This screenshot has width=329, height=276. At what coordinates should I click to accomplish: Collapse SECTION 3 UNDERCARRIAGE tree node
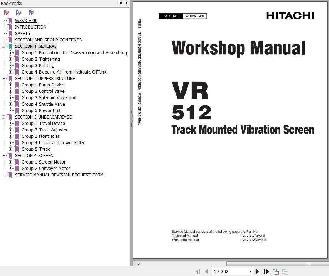pyautogui.click(x=4, y=117)
